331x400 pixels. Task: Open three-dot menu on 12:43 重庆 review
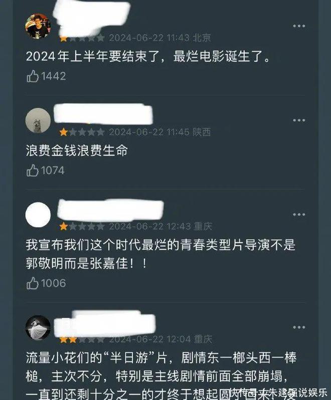(x=299, y=215)
